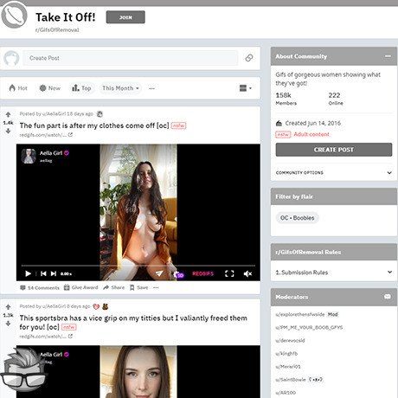Sort posts by Top

tap(81, 88)
